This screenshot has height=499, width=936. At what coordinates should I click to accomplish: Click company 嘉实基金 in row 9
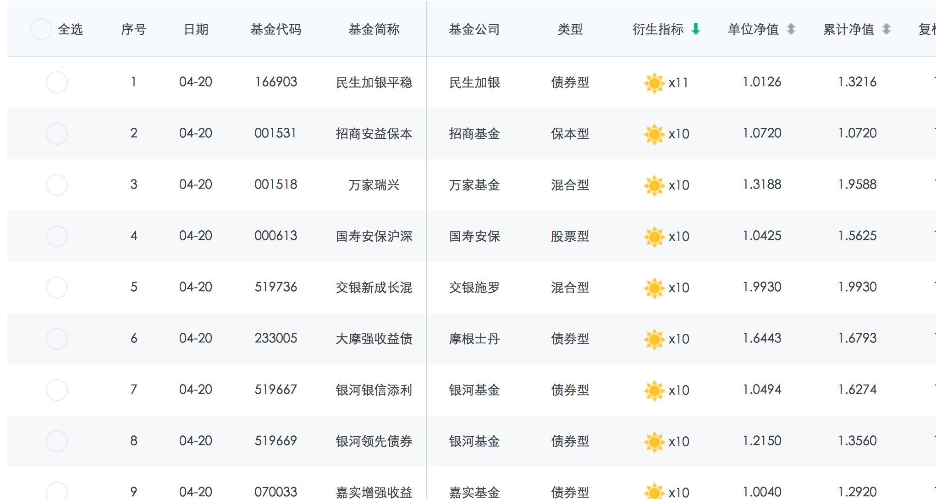click(474, 492)
